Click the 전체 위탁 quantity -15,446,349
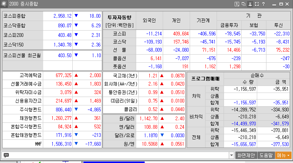 point(244,130)
